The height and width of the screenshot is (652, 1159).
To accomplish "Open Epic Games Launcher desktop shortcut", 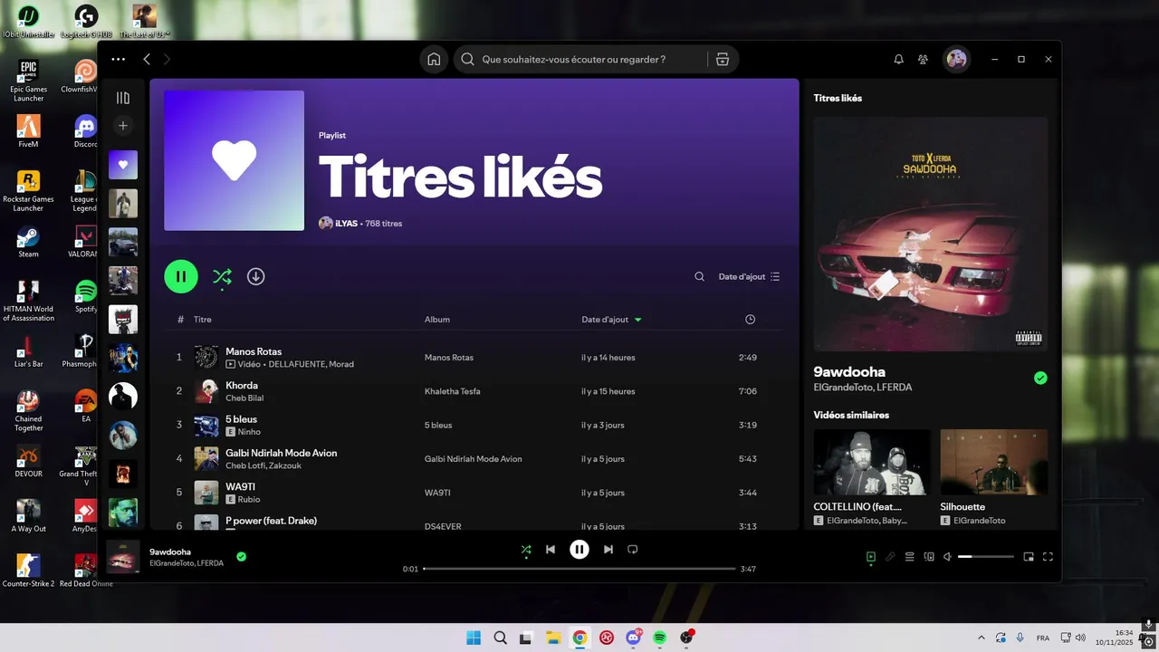I will [x=28, y=81].
